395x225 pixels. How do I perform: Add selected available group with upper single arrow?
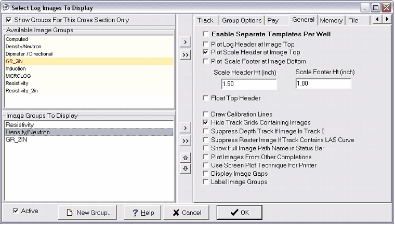pos(186,41)
